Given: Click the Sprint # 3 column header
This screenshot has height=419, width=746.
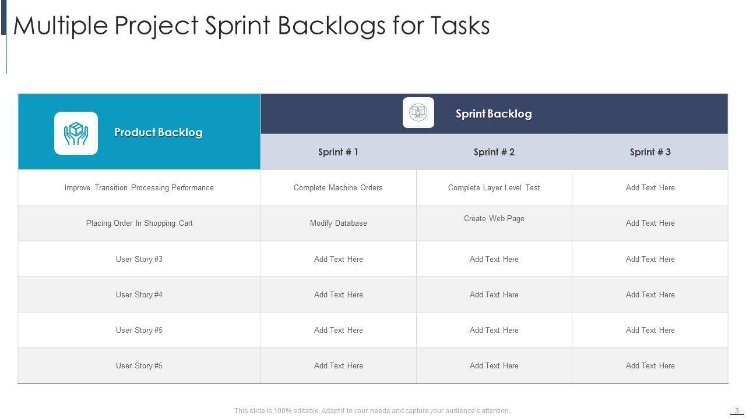Looking at the screenshot, I should (x=650, y=152).
